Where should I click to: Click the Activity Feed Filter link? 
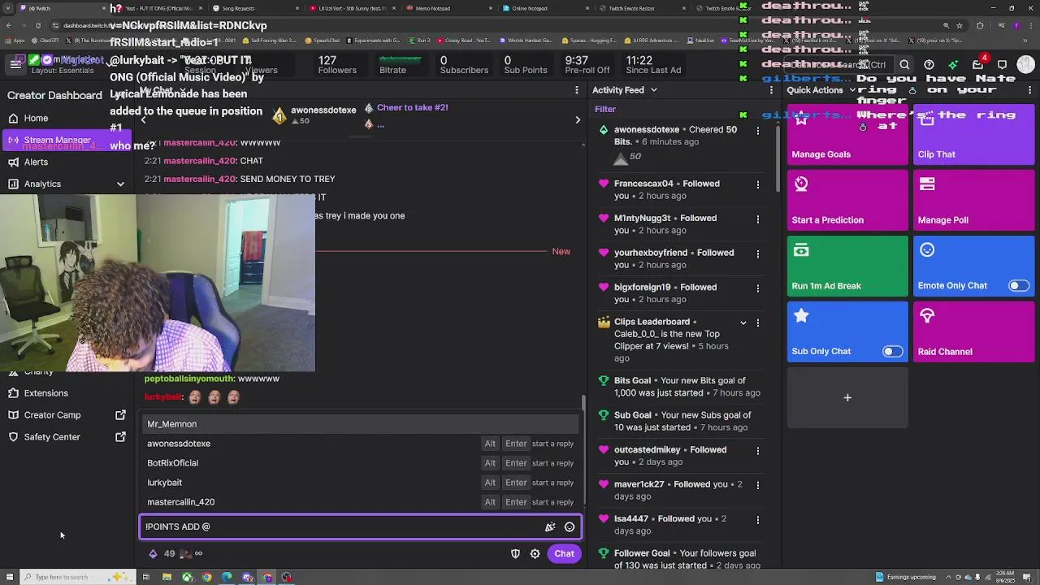coord(605,109)
